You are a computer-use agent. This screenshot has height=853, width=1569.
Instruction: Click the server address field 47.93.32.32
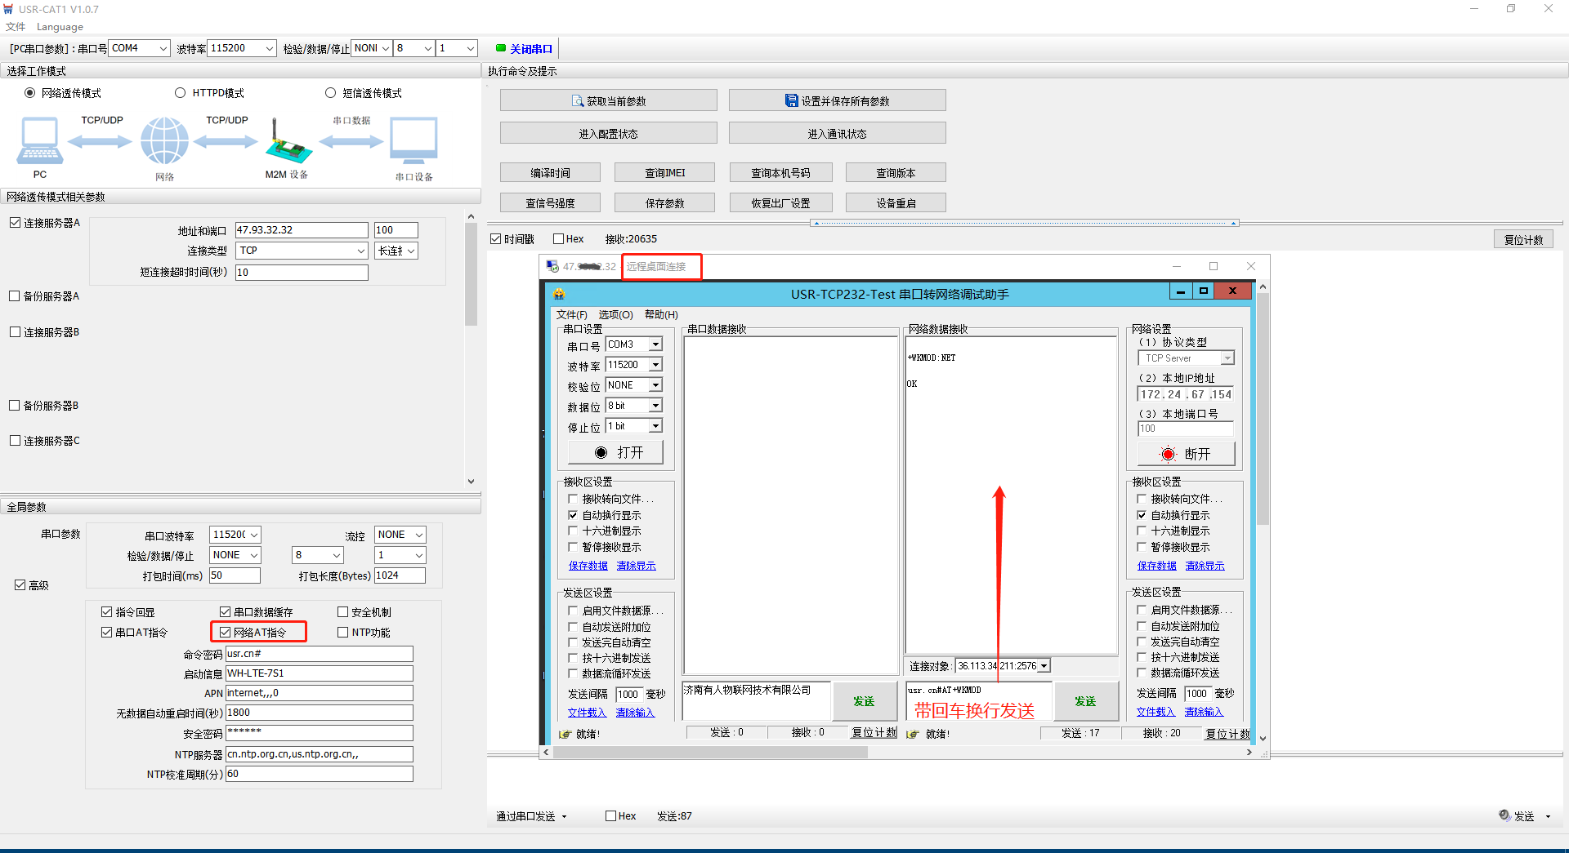pyautogui.click(x=302, y=230)
